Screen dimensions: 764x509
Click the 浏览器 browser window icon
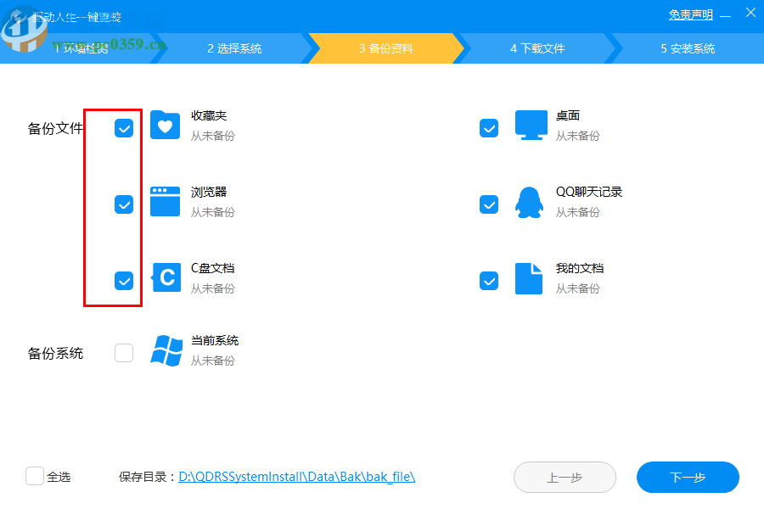click(x=165, y=201)
